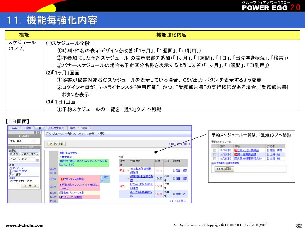Click star icon beside 日之出食品 task
Image resolution: width=305 pixels, height=229 pixels.
coord(128,171)
